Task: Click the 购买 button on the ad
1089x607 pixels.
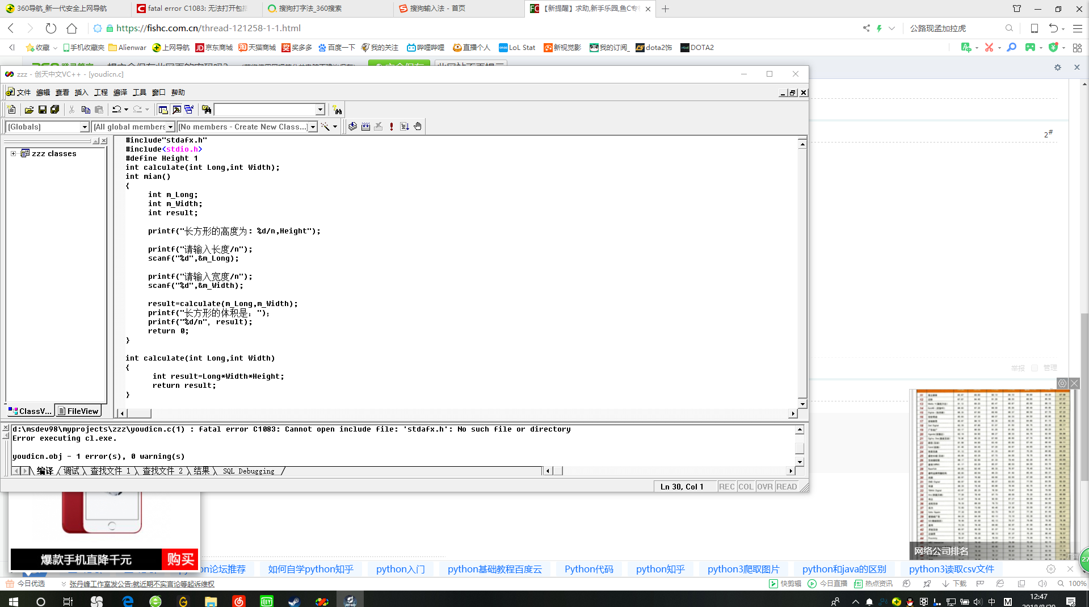Action: pos(180,560)
